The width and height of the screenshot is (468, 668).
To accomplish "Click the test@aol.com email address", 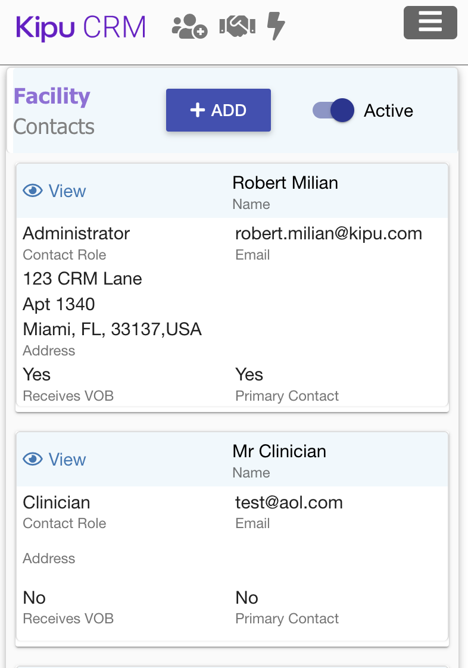I will pos(289,502).
